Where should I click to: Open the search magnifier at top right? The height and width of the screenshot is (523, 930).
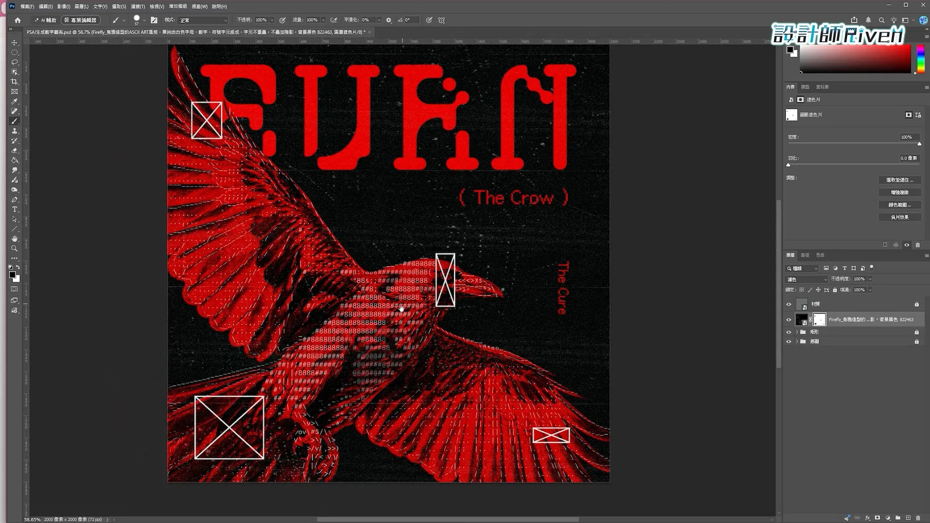pyautogui.click(x=882, y=20)
